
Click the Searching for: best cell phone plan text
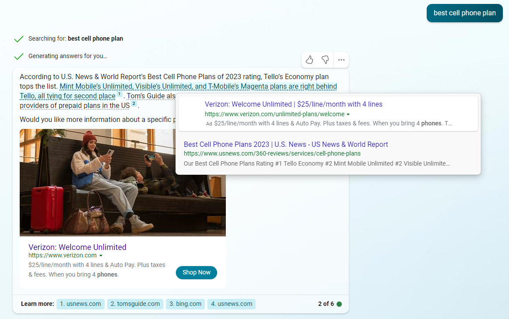(x=76, y=38)
